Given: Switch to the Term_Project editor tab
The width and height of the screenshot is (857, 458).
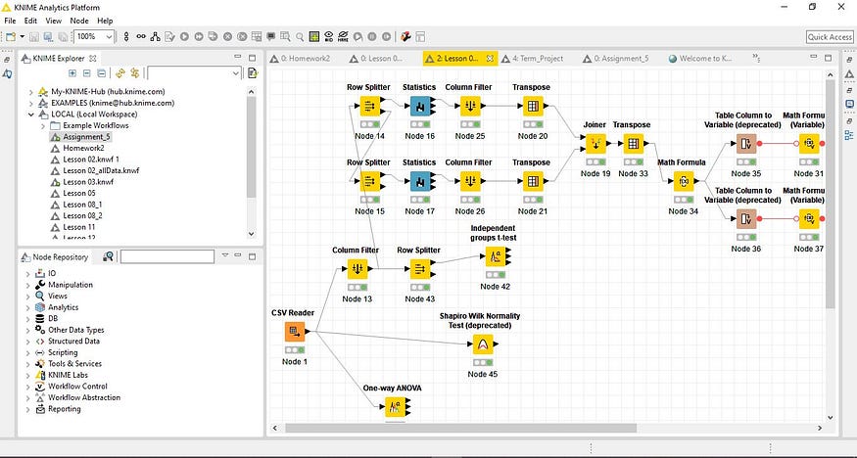Looking at the screenshot, I should click(538, 59).
